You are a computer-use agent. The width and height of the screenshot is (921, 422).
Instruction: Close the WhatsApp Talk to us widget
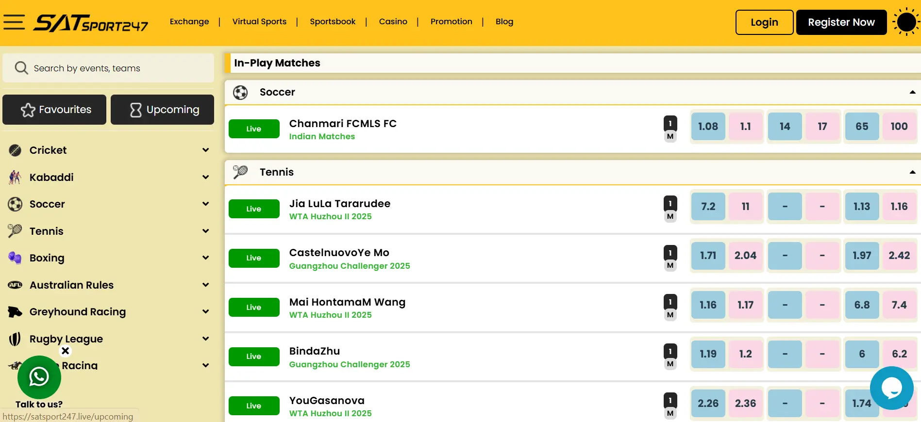[x=66, y=351]
